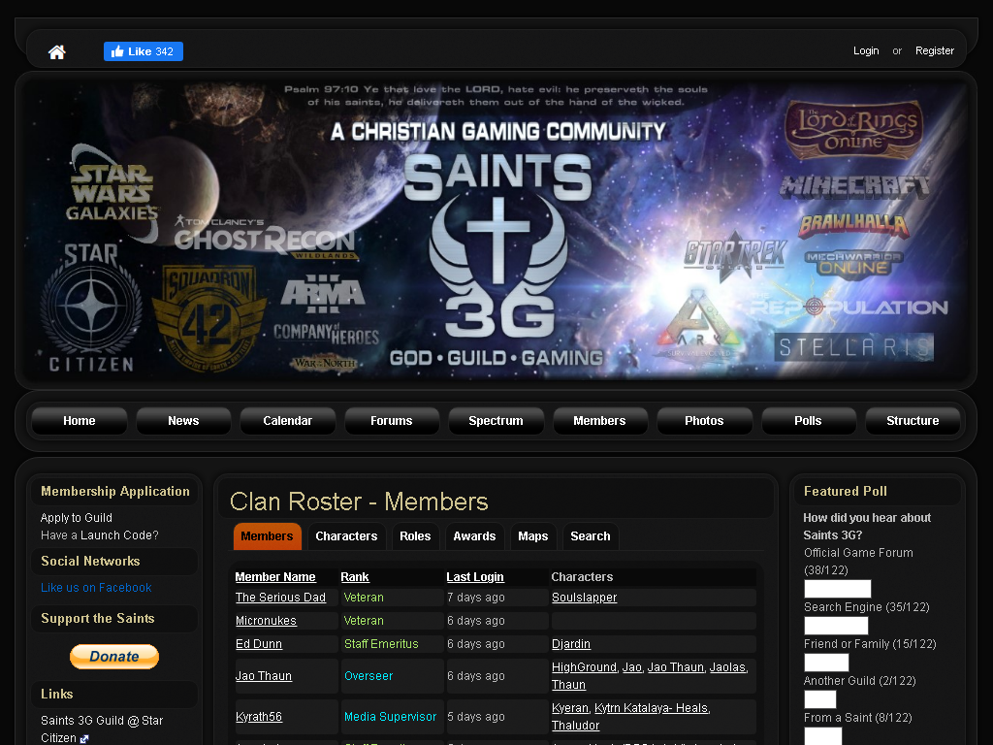Open Micronukes member profile
The height and width of the screenshot is (745, 993).
266,621
